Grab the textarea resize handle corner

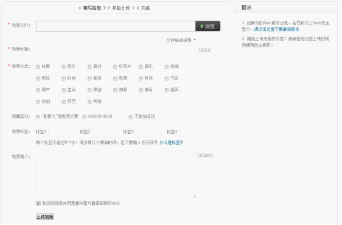[x=195, y=196]
